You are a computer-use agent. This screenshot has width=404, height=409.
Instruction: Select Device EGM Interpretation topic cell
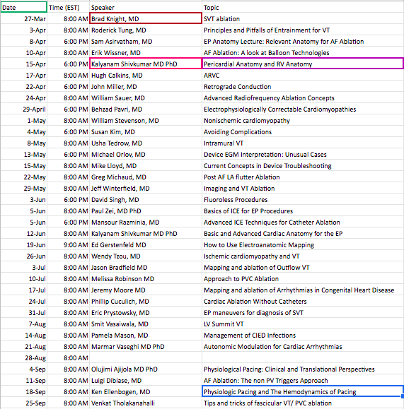point(303,154)
